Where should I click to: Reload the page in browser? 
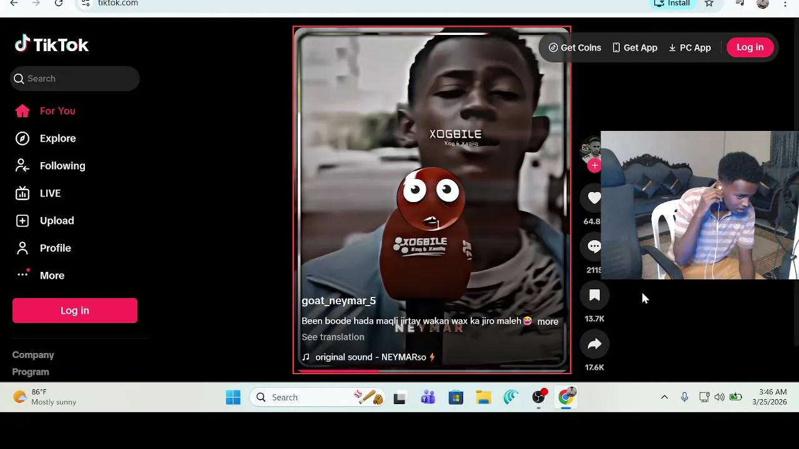click(x=59, y=3)
